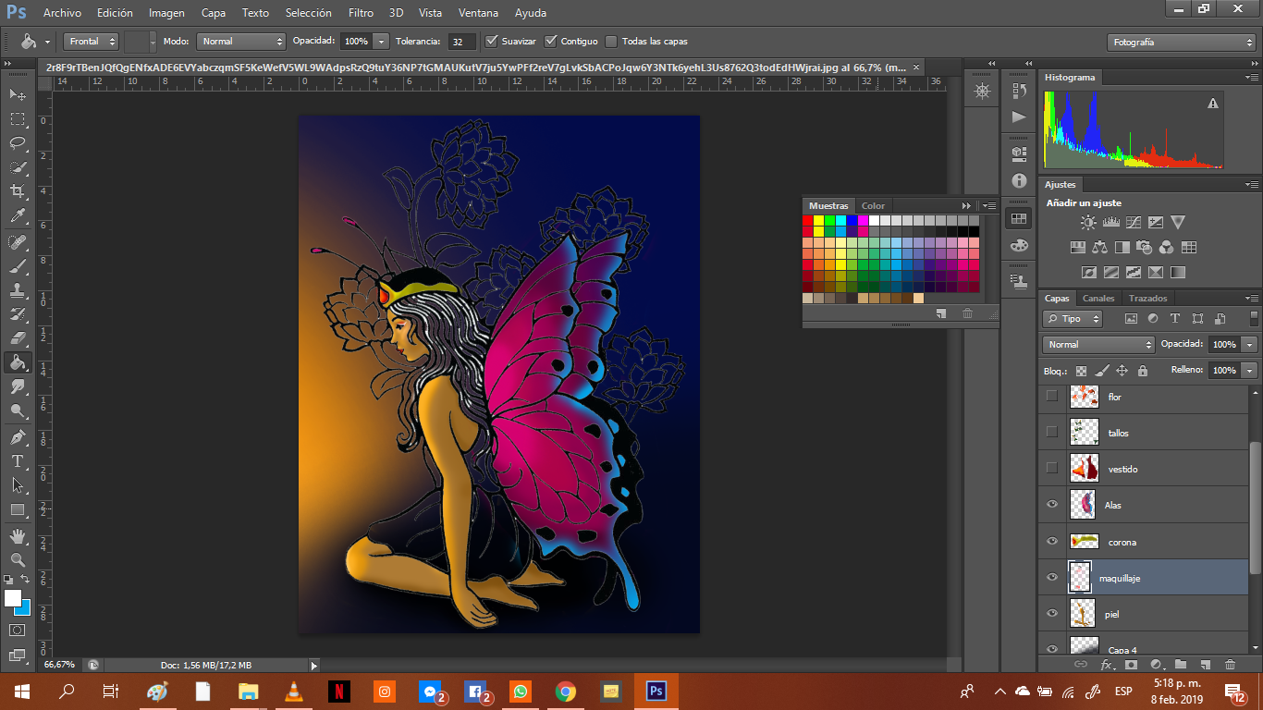Screen dimensions: 1263x710
Task: Select the Eyedropper tool
Action: 18,215
